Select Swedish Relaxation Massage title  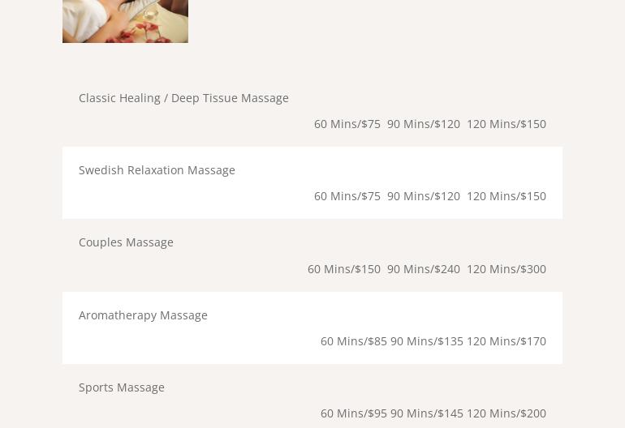click(157, 170)
